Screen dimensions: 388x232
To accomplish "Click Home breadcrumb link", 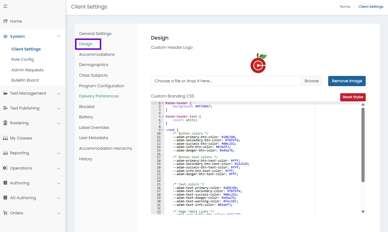I will tap(345, 7).
